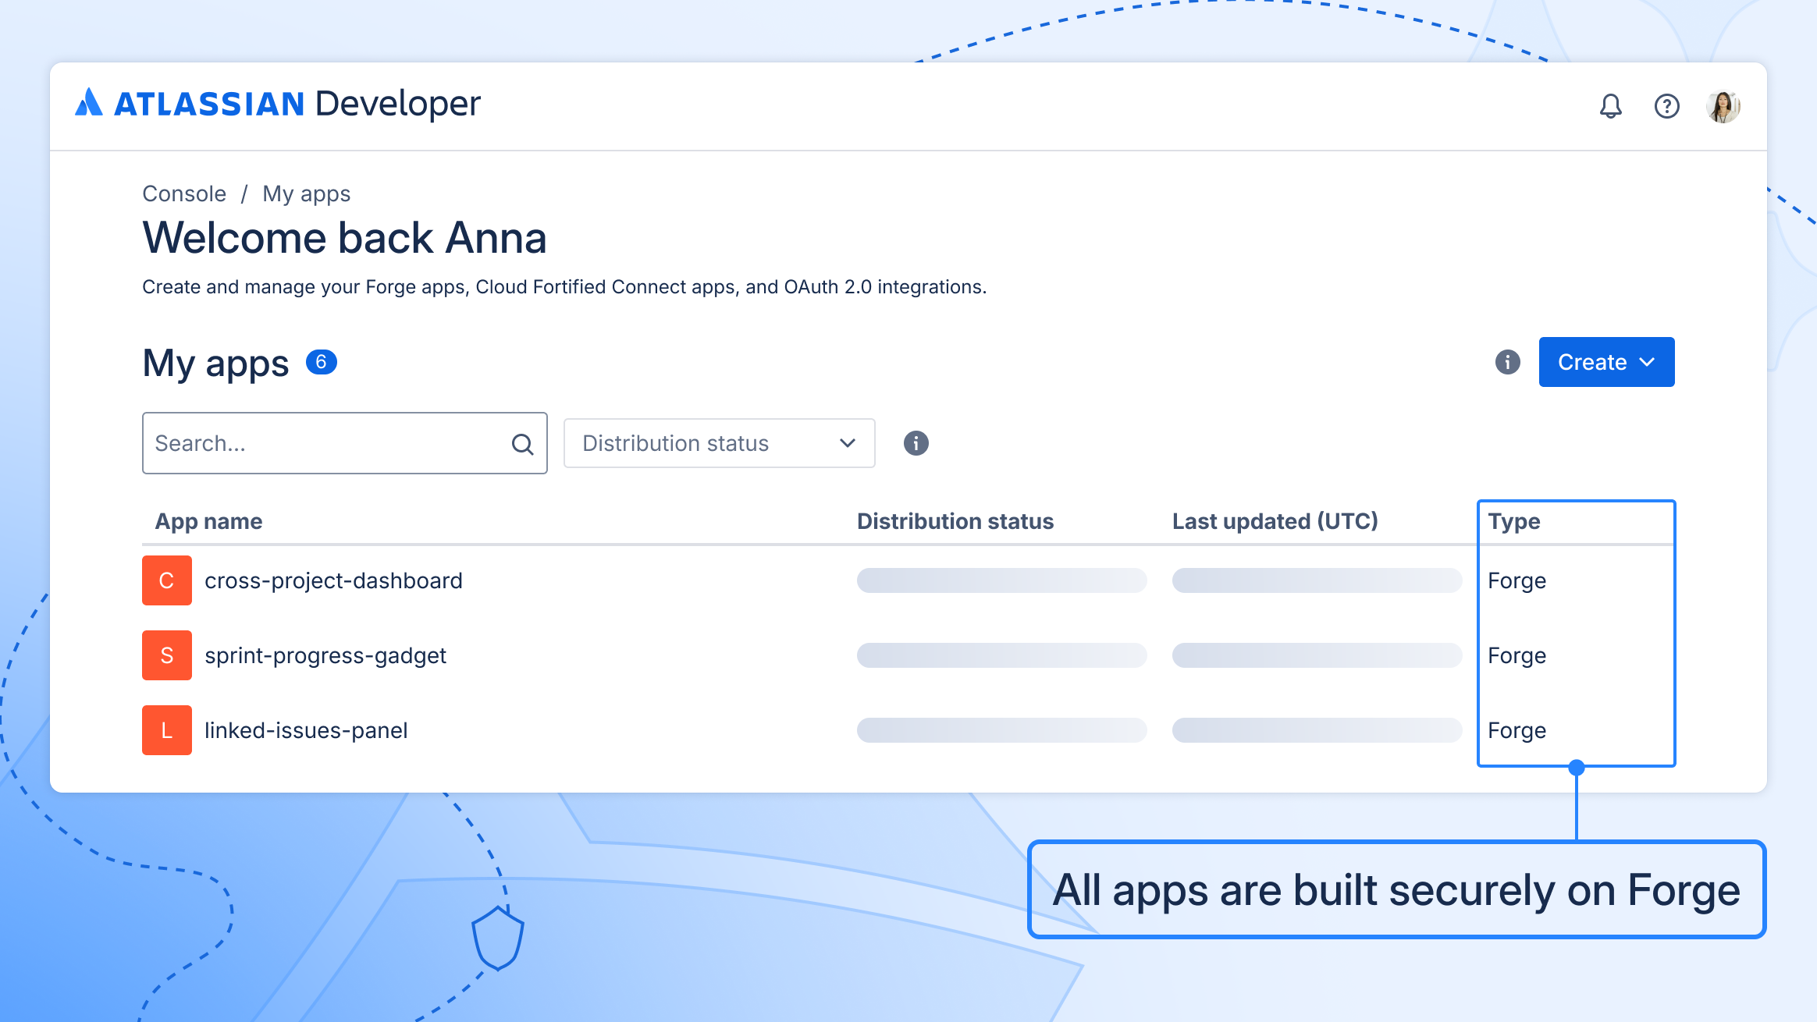Select the sprint-progress-gadget app icon
The image size is (1817, 1022).
[166, 655]
